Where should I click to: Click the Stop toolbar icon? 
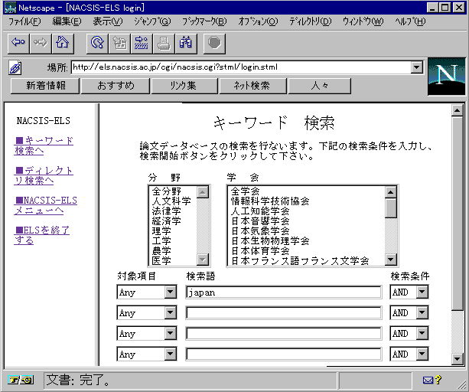click(214, 44)
